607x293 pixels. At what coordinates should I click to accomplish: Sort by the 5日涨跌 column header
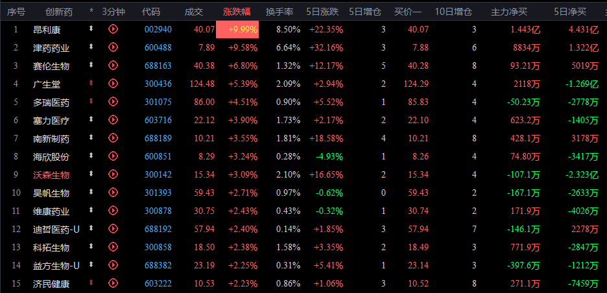tap(322, 12)
